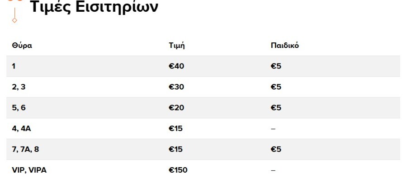This screenshot has width=407, height=183.
Task: Click the €15 price for gates 7, 7A, 8
Action: tap(175, 149)
